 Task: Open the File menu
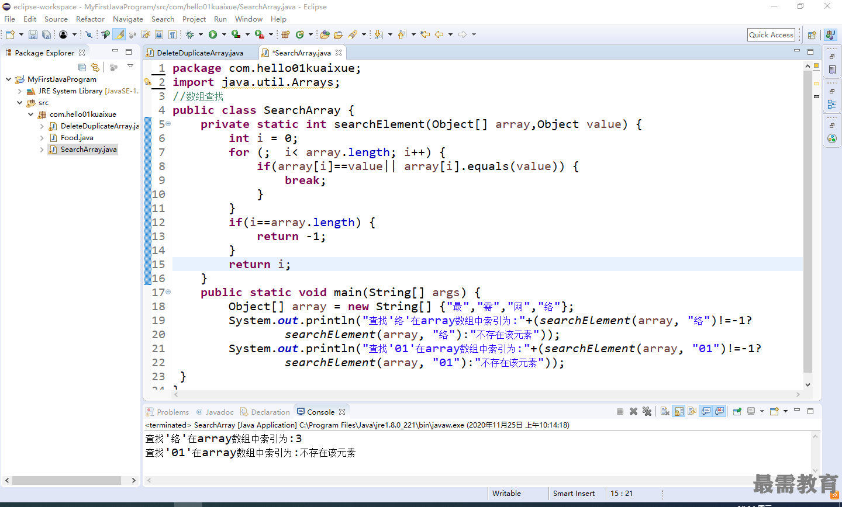(x=10, y=19)
